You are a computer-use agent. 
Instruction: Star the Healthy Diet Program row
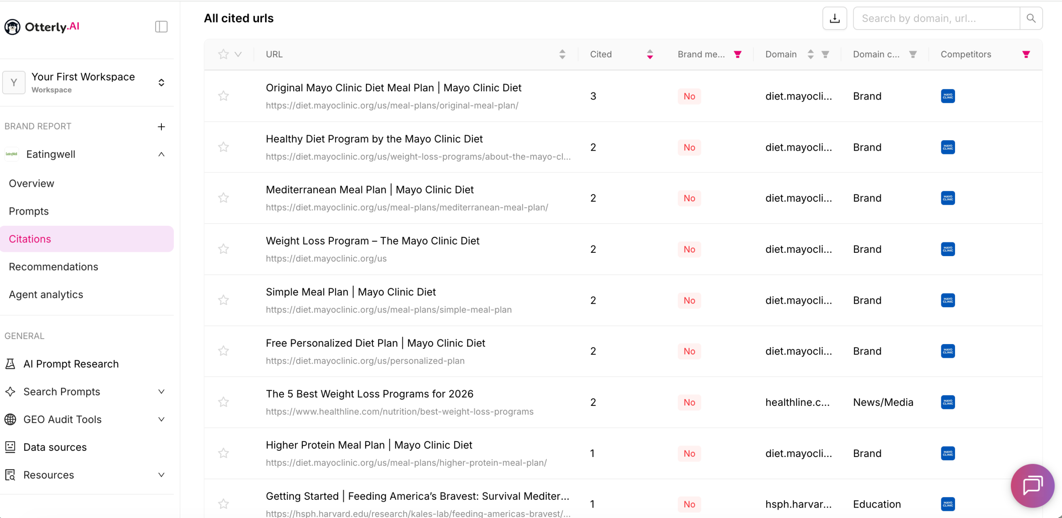click(x=224, y=147)
